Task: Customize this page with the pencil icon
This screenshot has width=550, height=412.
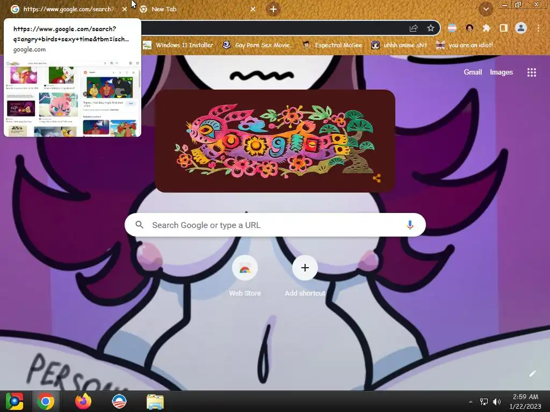Action: (532, 373)
